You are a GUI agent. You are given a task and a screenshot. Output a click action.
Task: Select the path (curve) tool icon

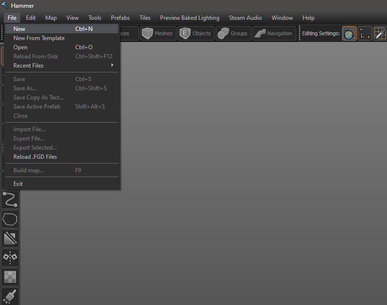tap(10, 200)
